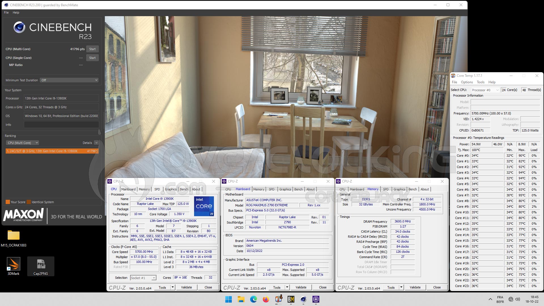Viewport: 544px width, 306px height.
Task: Click the volume icon in system tray
Action: pos(518,299)
